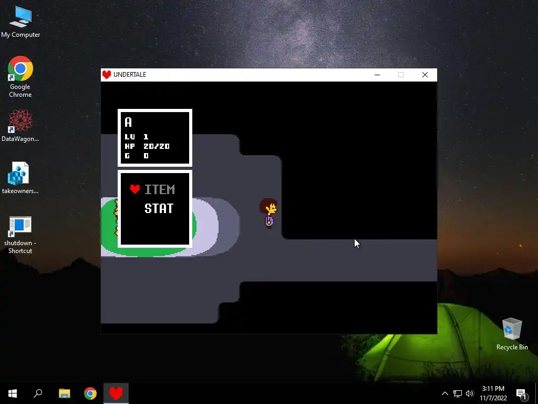Open taskbar search

point(38,393)
